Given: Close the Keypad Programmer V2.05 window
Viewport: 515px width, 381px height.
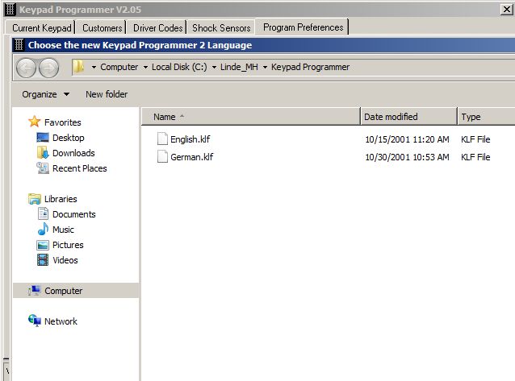Looking at the screenshot, I should (507, 9).
